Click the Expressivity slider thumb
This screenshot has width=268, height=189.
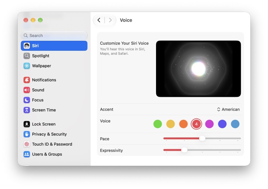(x=184, y=150)
